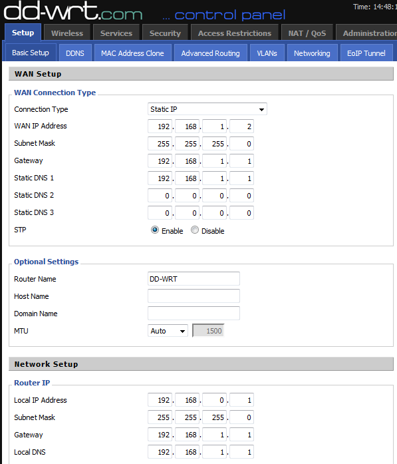Screen dimensions: 397x464
Task: Open the MAC Address Clone subtab
Action: click(x=132, y=53)
